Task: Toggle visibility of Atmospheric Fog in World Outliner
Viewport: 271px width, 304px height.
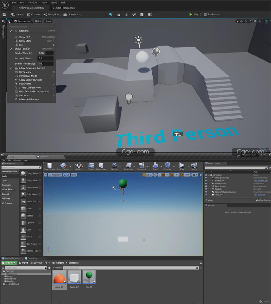Action: tap(206, 178)
